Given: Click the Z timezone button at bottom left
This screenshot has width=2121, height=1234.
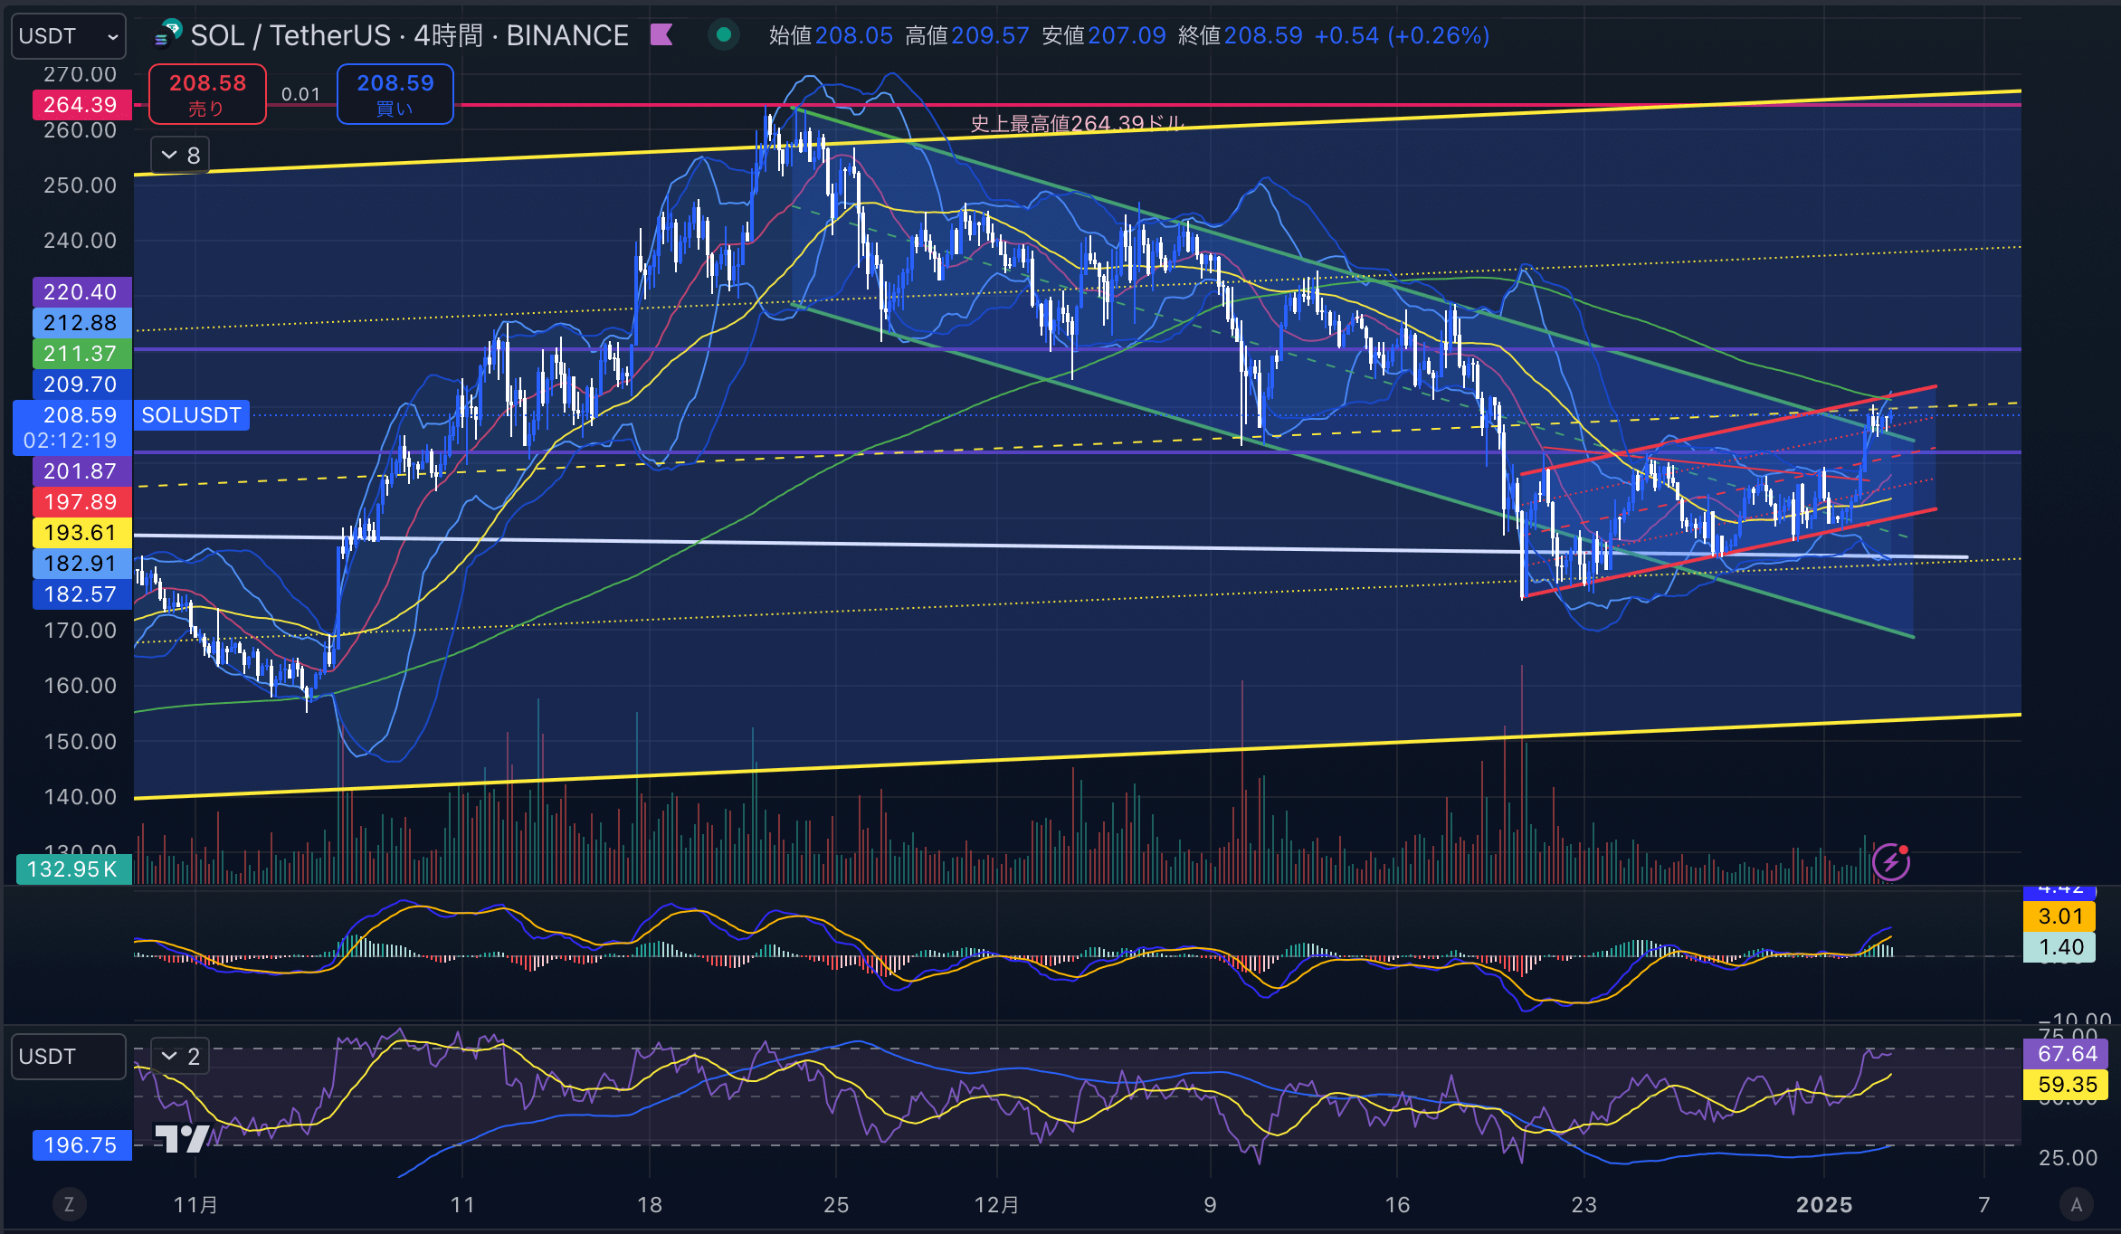Looking at the screenshot, I should coord(69,1204).
